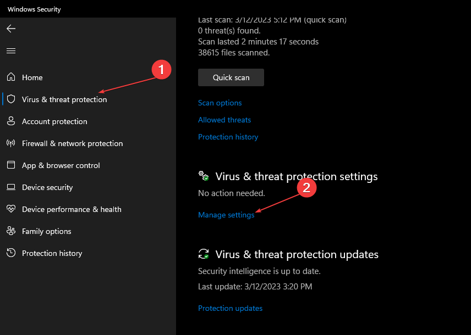Open Protection updates link

click(230, 308)
